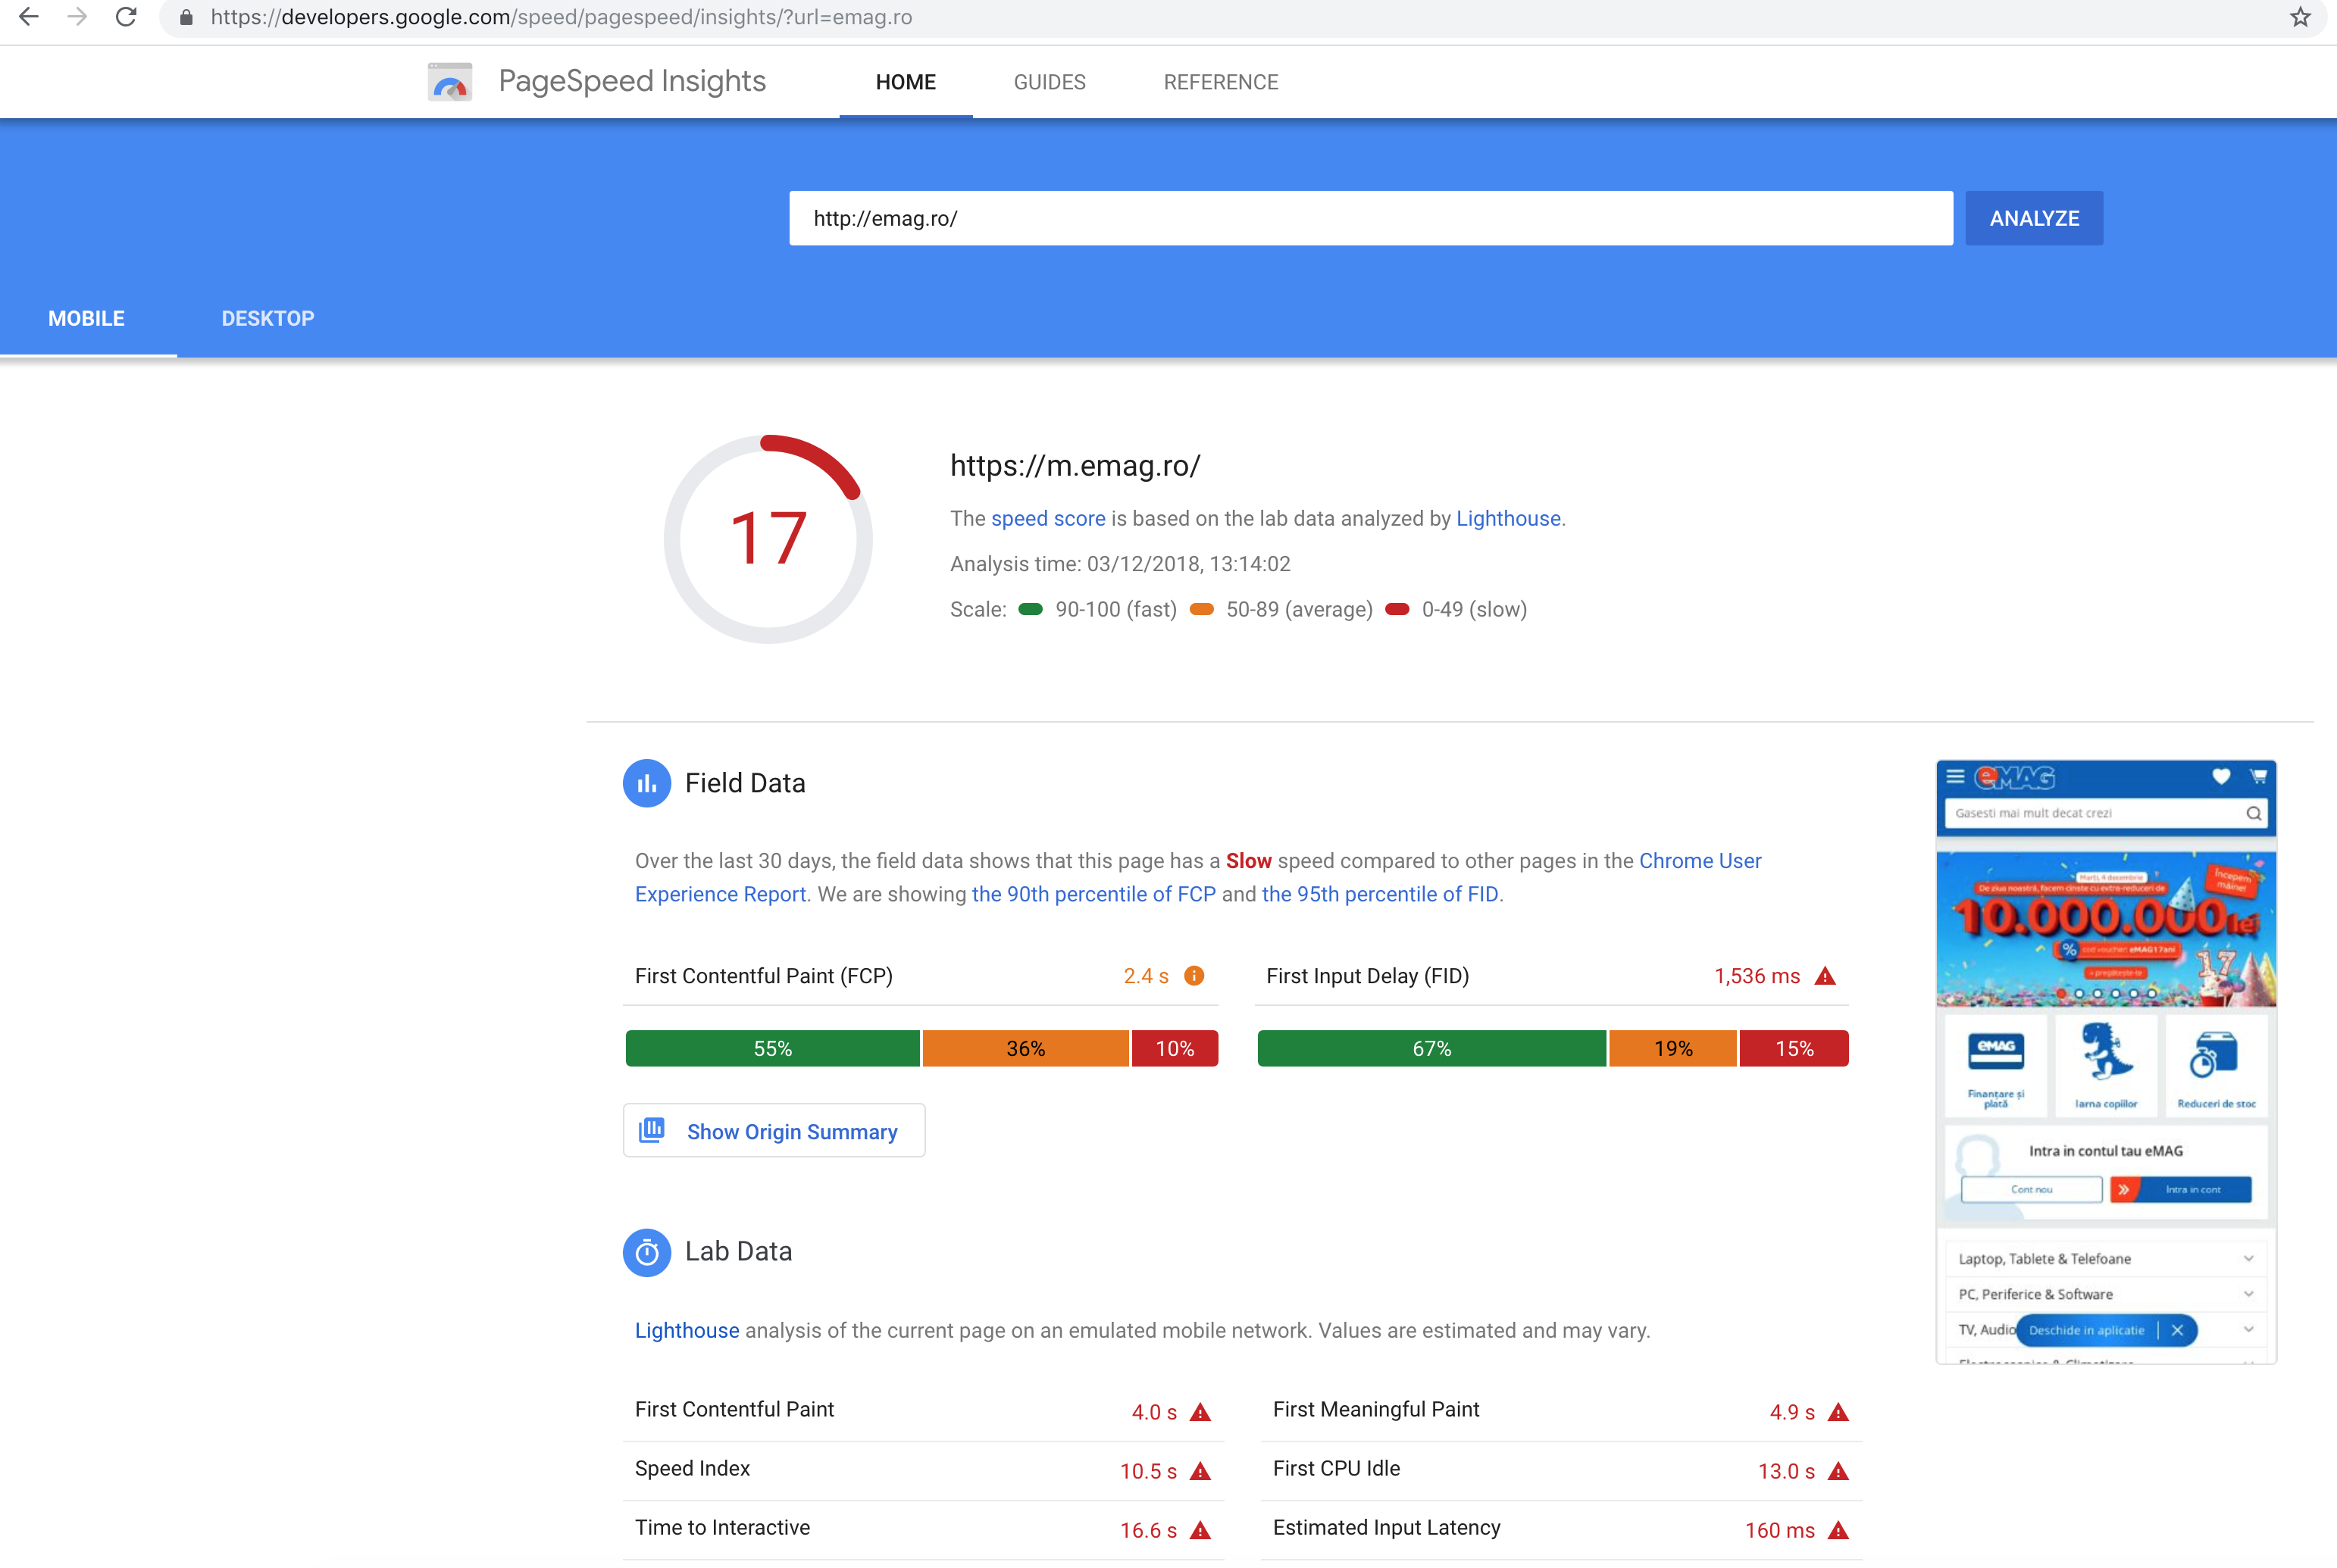2337x1568 pixels.
Task: Click warning icon next to Time to Interactive
Action: [1200, 1530]
